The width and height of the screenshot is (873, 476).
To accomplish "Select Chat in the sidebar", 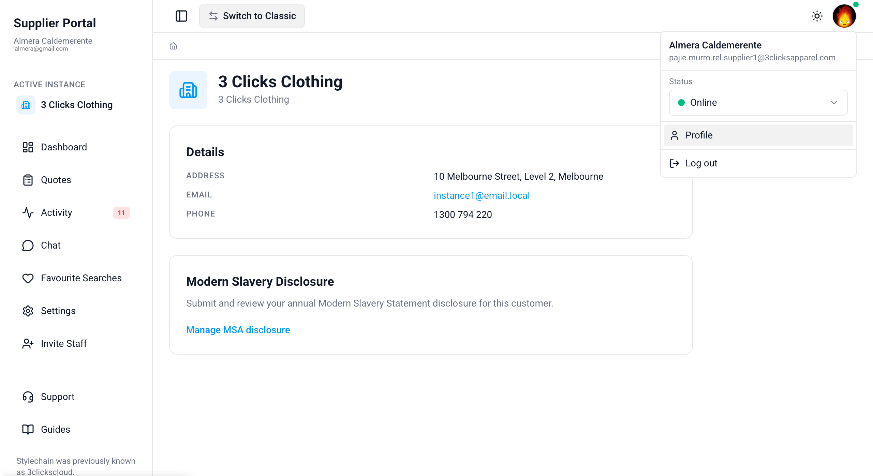I will pyautogui.click(x=76, y=246).
